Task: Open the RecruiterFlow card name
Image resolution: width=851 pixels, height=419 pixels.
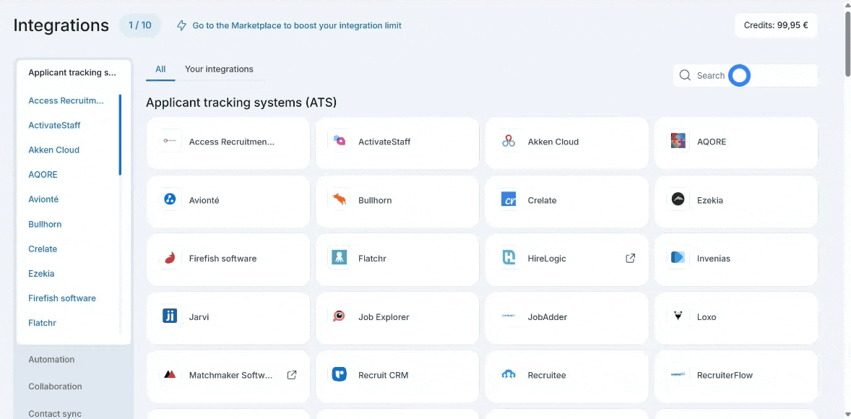Action: click(725, 375)
